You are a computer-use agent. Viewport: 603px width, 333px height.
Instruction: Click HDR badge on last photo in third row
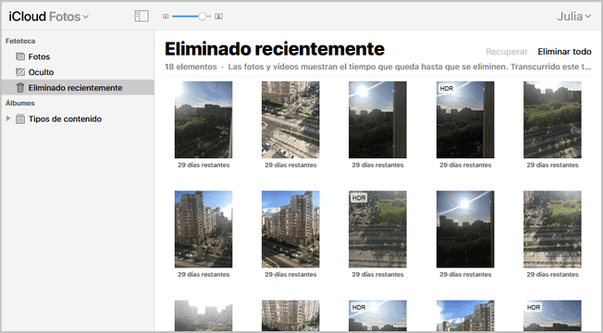point(534,307)
